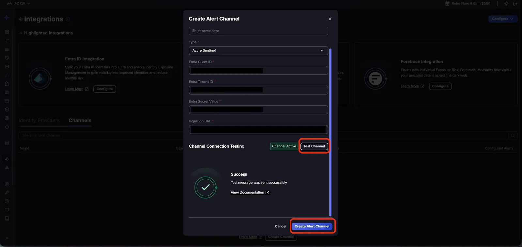Select the water droplet sidebar icon
This screenshot has width=522, height=247.
pyautogui.click(x=7, y=127)
